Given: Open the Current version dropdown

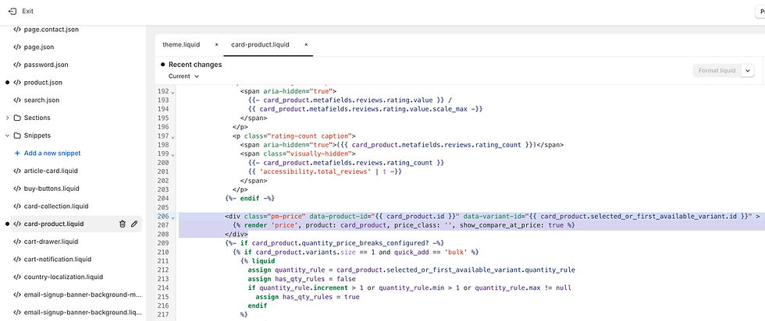Looking at the screenshot, I should point(184,76).
